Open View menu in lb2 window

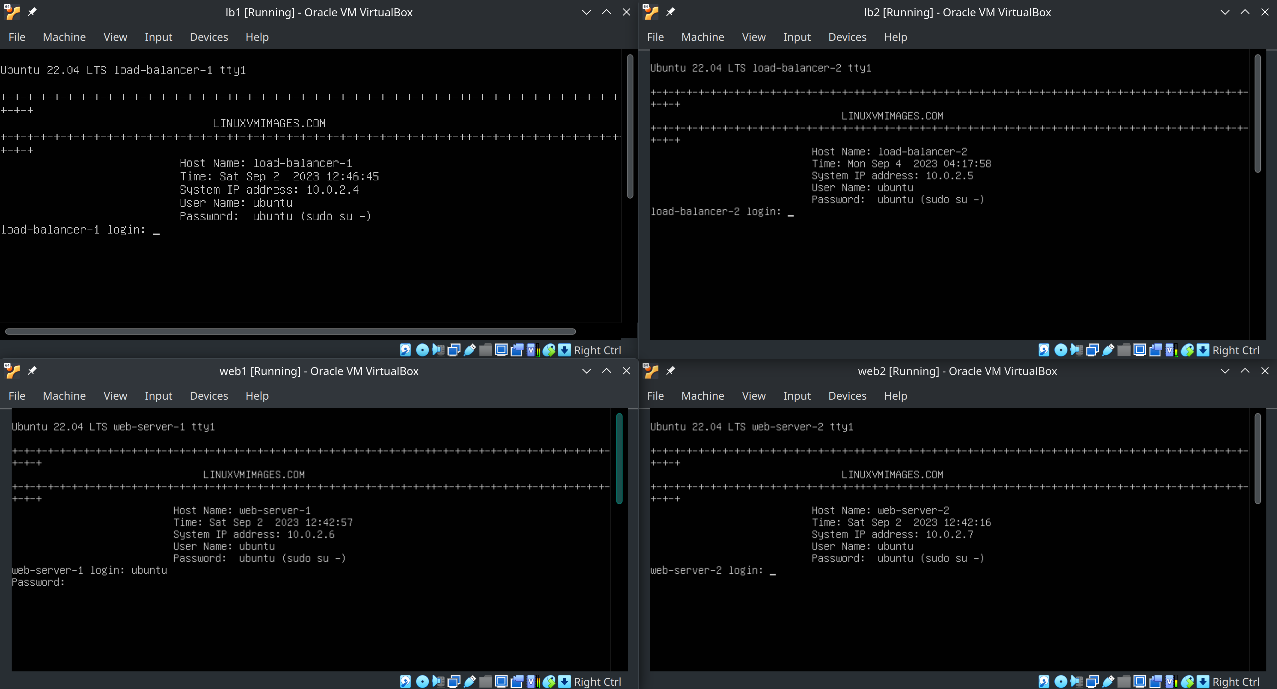(754, 37)
